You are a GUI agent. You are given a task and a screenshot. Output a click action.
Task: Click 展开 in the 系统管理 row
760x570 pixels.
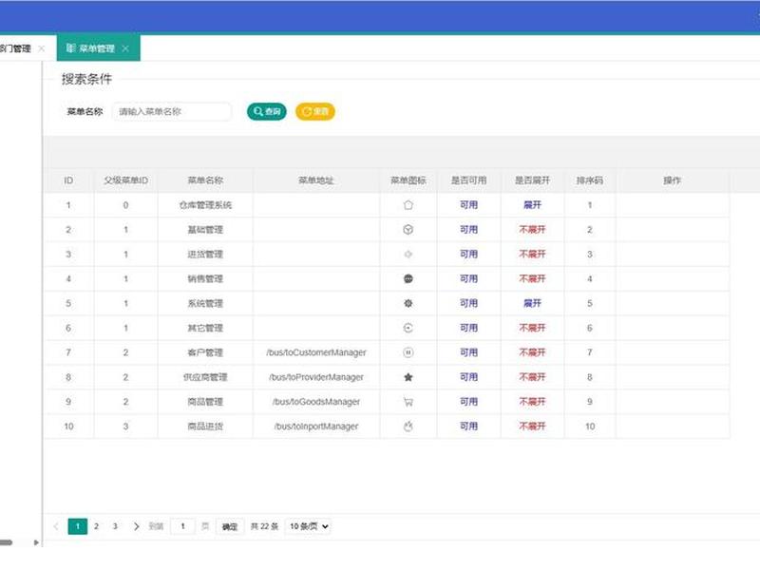pos(532,303)
